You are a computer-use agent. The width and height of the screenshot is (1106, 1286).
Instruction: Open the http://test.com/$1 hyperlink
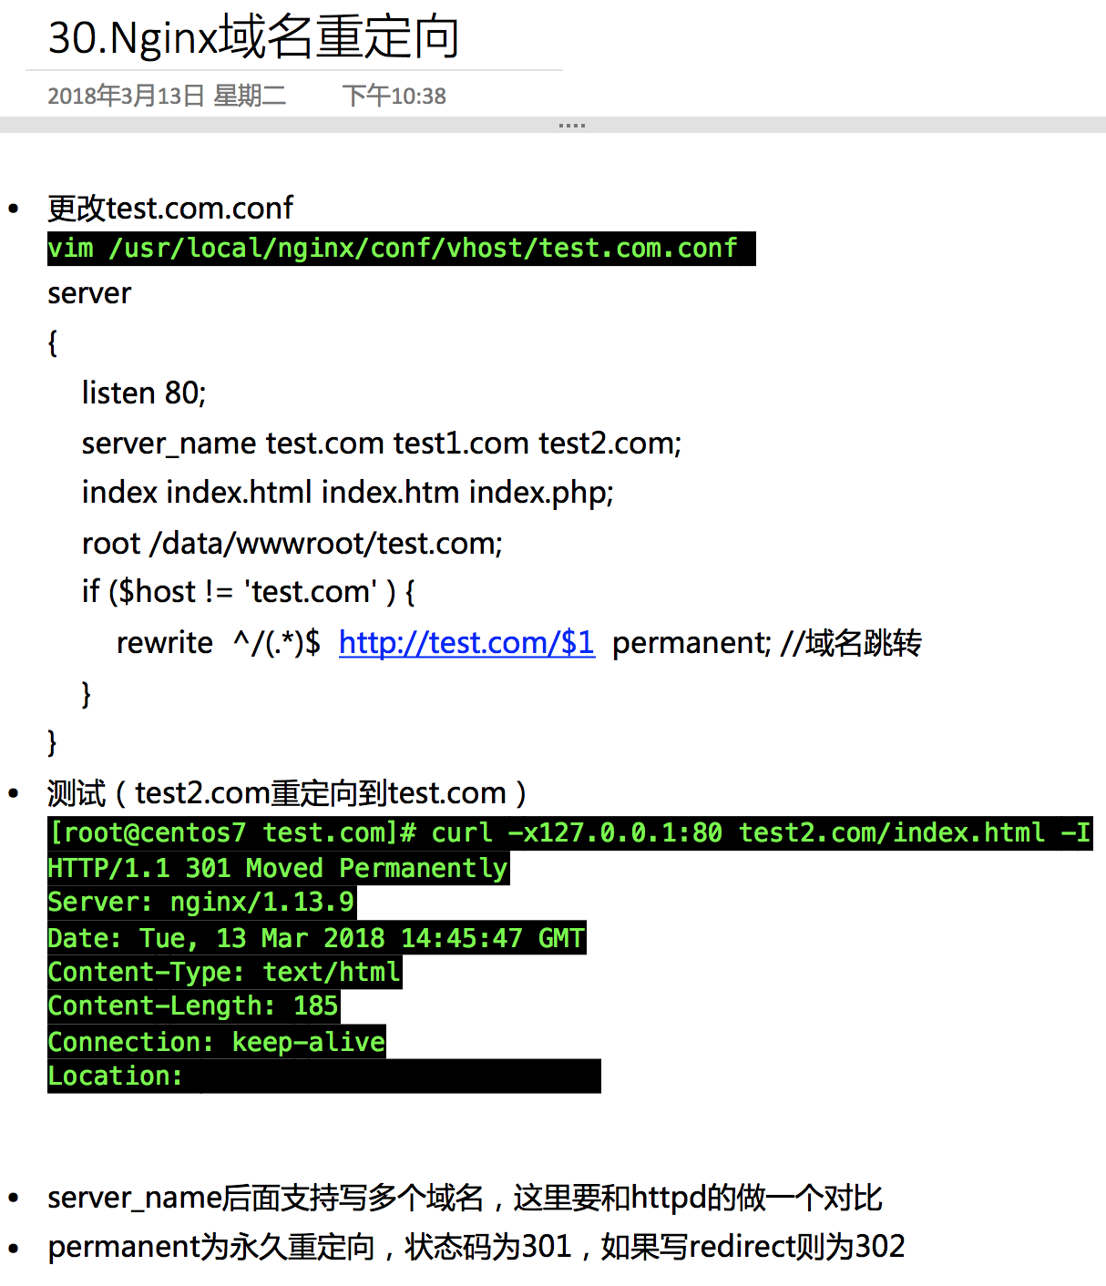[466, 642]
